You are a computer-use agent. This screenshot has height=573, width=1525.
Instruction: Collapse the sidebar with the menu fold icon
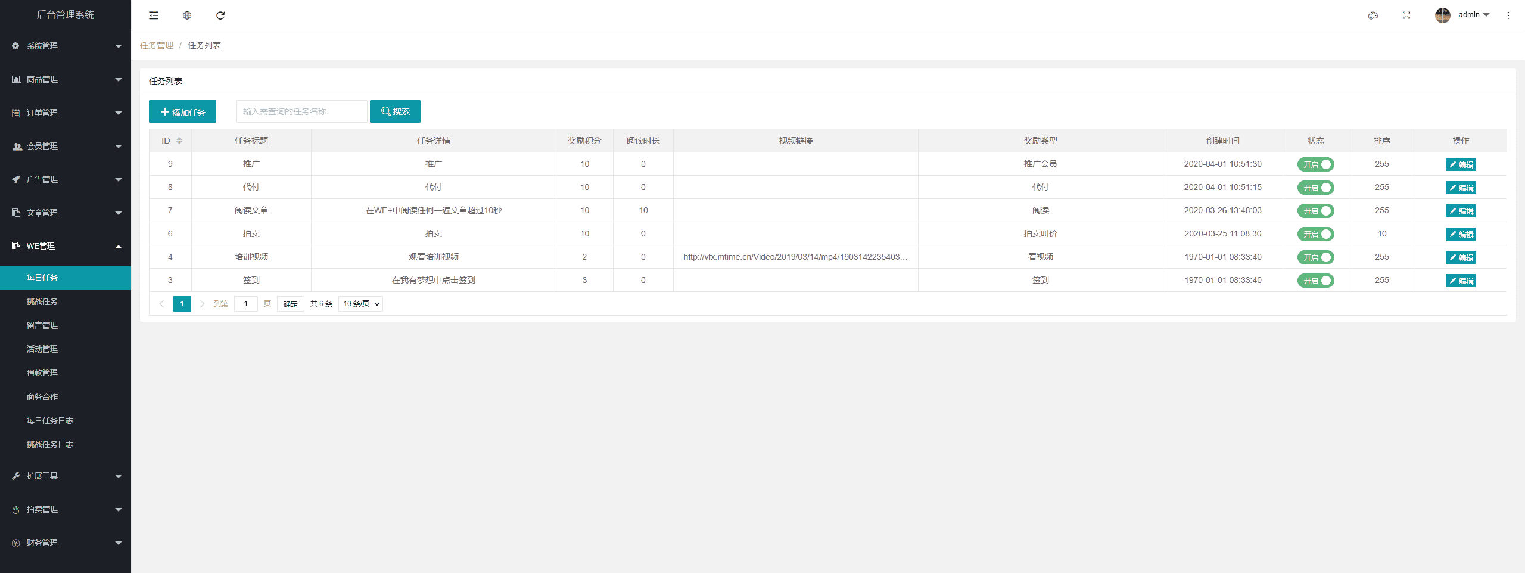[x=154, y=15]
